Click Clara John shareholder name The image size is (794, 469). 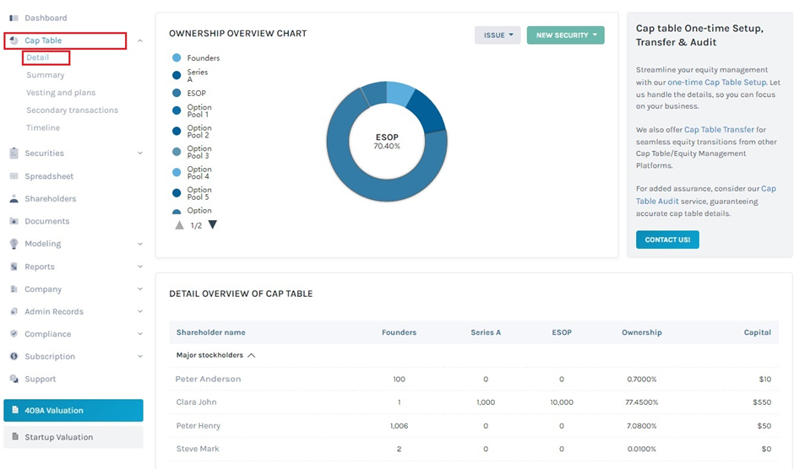point(196,402)
